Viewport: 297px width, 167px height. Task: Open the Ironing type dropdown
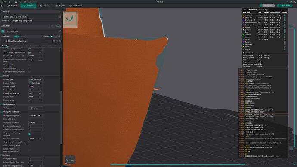(36, 80)
